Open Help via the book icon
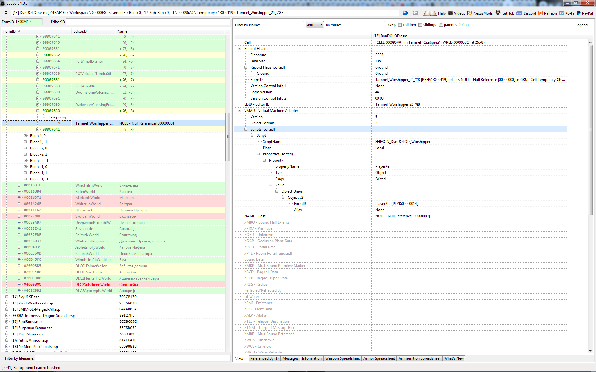This screenshot has width=596, height=372. (430, 13)
